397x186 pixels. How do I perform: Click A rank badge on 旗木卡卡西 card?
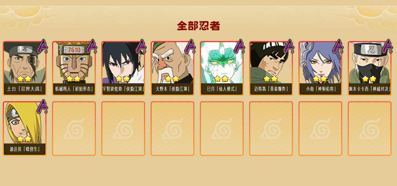click(x=387, y=47)
